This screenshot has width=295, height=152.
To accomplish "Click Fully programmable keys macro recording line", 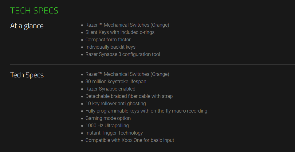I will pos(146,111).
